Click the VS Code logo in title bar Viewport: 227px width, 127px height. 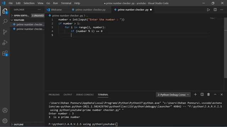pos(4,3)
